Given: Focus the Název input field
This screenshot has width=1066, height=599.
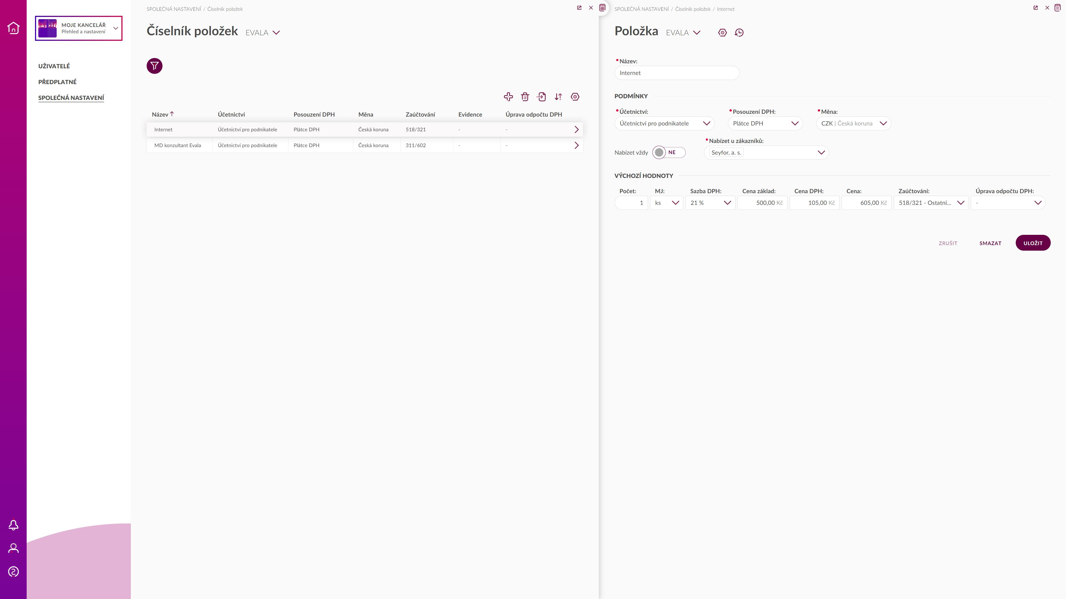Looking at the screenshot, I should [677, 73].
